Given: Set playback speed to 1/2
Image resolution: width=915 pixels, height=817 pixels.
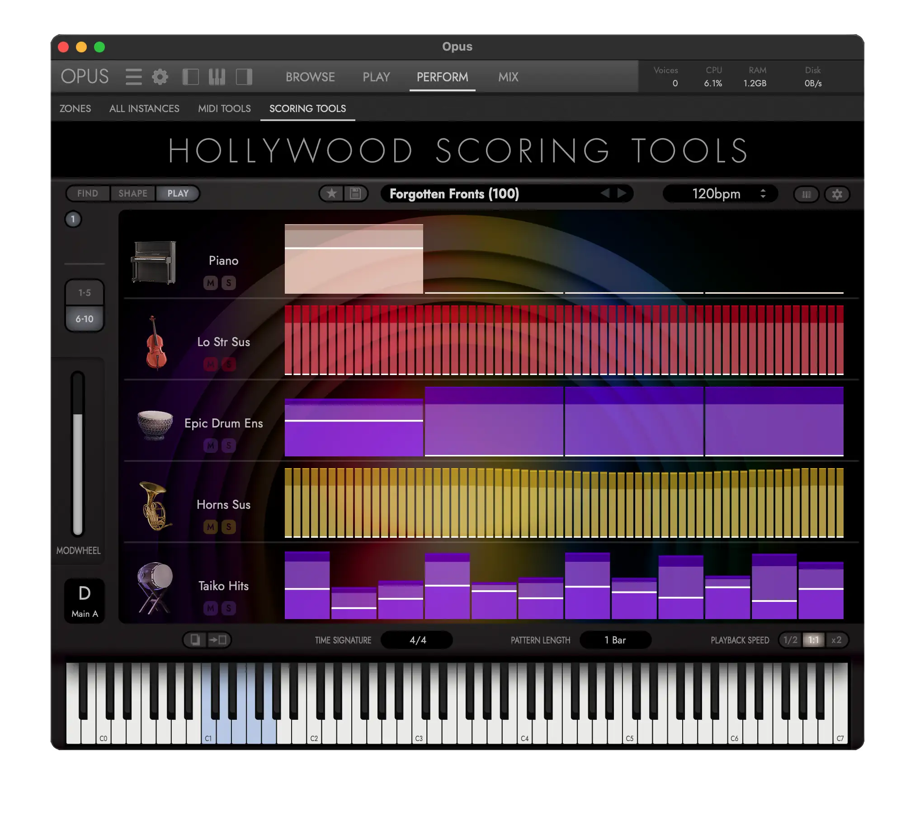Looking at the screenshot, I should point(791,640).
